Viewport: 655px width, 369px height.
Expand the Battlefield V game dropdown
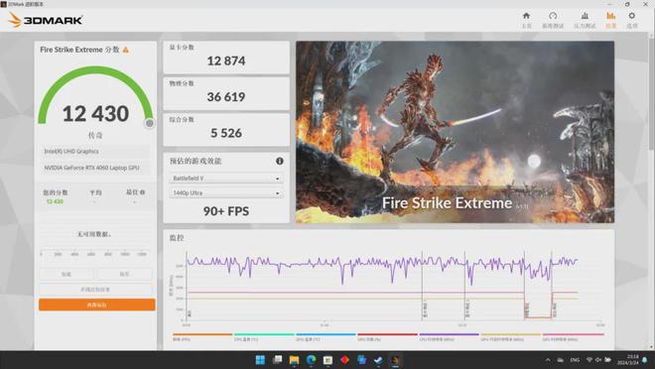[x=226, y=179]
